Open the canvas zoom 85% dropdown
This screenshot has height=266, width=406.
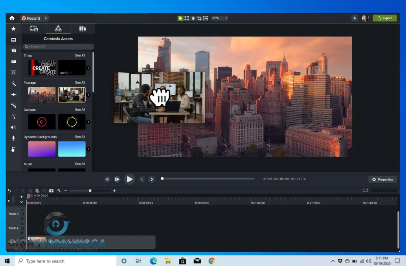[219, 18]
